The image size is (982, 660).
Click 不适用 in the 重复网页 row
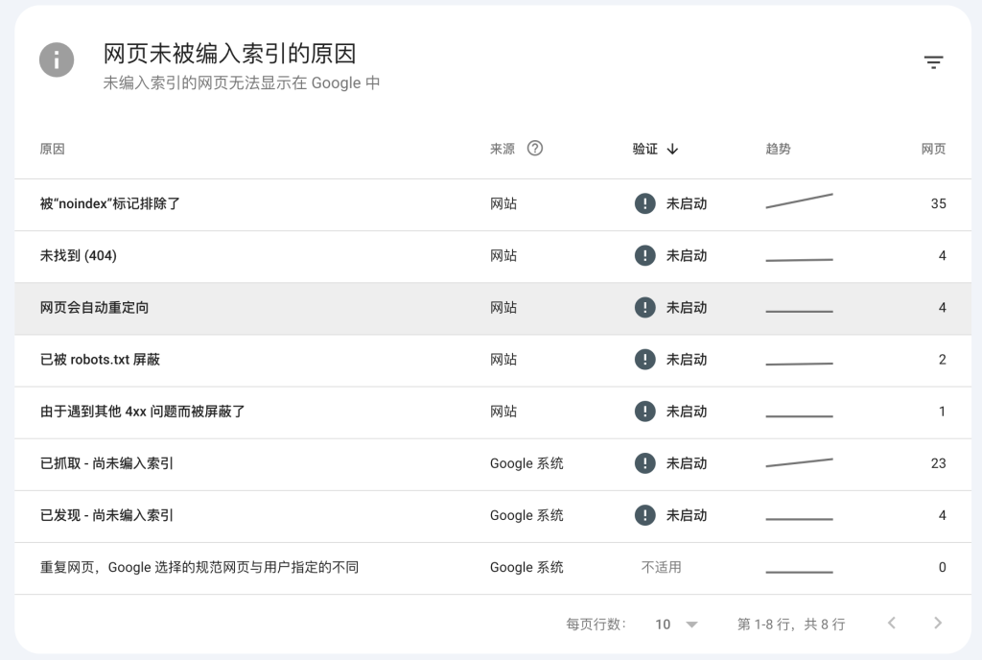(662, 567)
